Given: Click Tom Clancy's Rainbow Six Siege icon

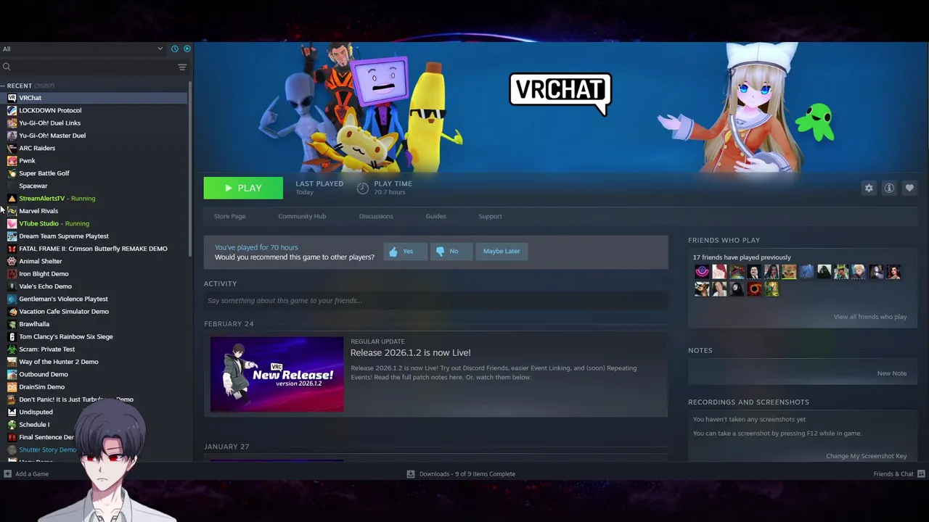Looking at the screenshot, I should (x=12, y=336).
